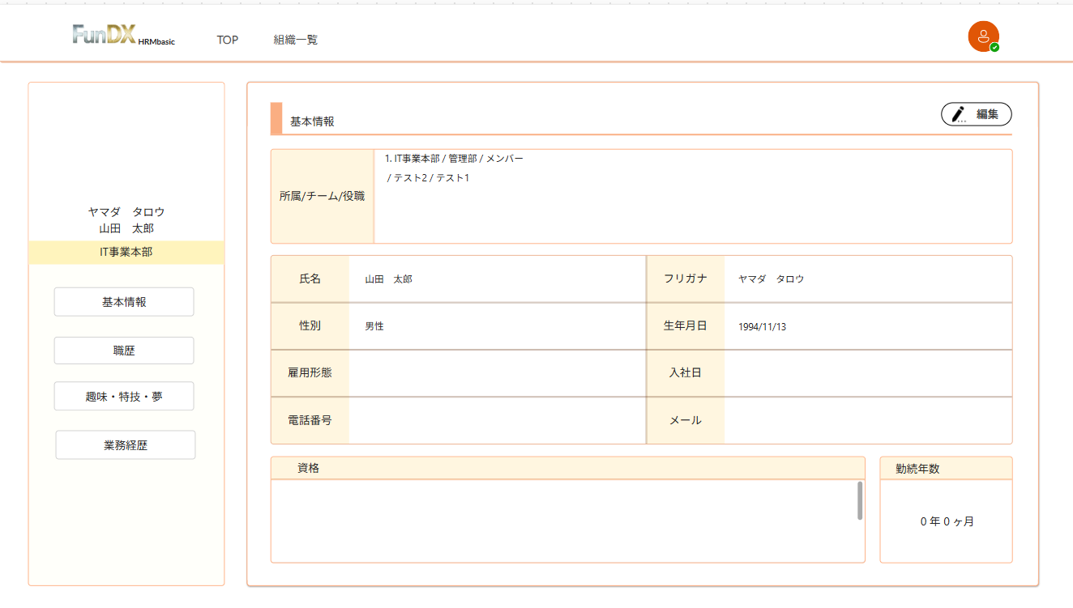This screenshot has height=608, width=1073.
Task: Click the 資格 list scrollbar
Action: click(x=860, y=501)
